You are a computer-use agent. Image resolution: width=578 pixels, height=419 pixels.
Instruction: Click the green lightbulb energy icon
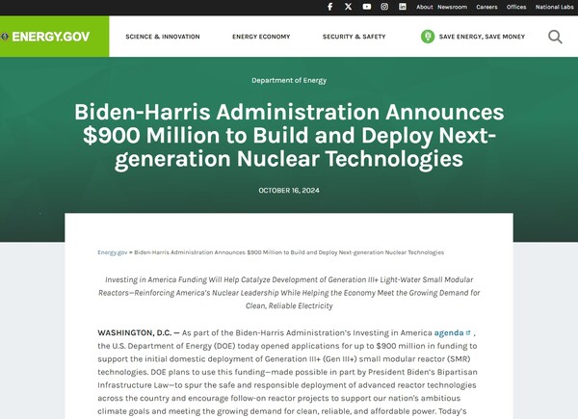428,37
